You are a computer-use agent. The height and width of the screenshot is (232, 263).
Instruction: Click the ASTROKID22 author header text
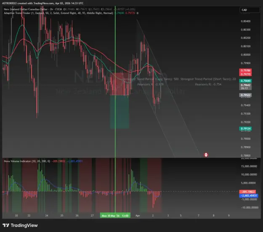pyautogui.click(x=9, y=3)
